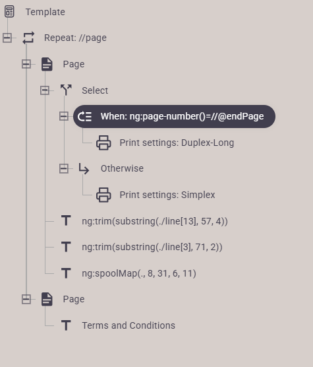Click the second Page document icon
The height and width of the screenshot is (367, 313).
pyautogui.click(x=47, y=299)
